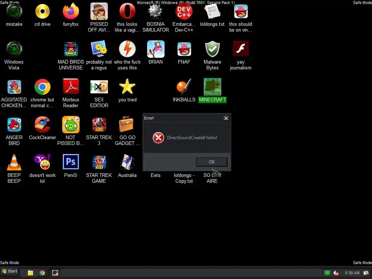Image resolution: width=372 pixels, height=279 pixels.
Task: Click the red error icon in dialog
Action: (158, 138)
